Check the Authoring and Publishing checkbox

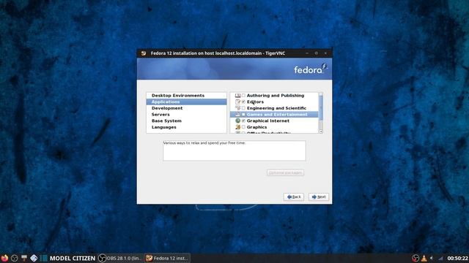click(243, 96)
